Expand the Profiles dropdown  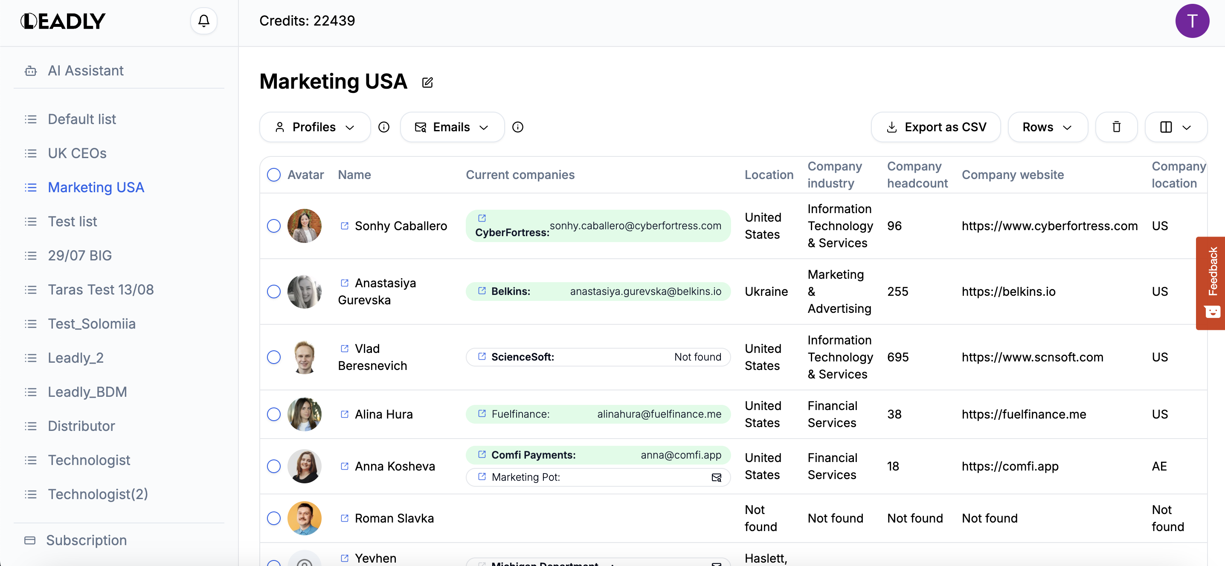[x=315, y=127]
